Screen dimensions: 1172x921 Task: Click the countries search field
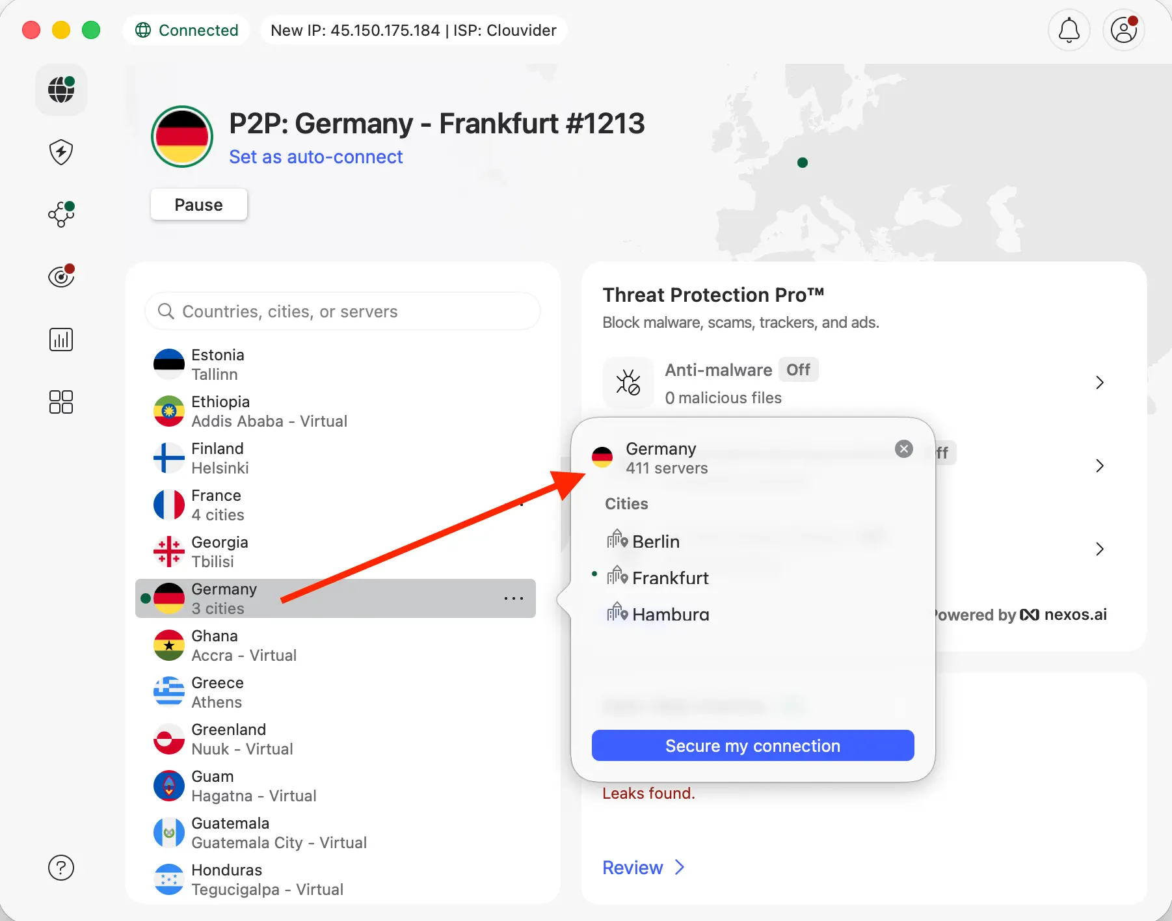pos(343,311)
